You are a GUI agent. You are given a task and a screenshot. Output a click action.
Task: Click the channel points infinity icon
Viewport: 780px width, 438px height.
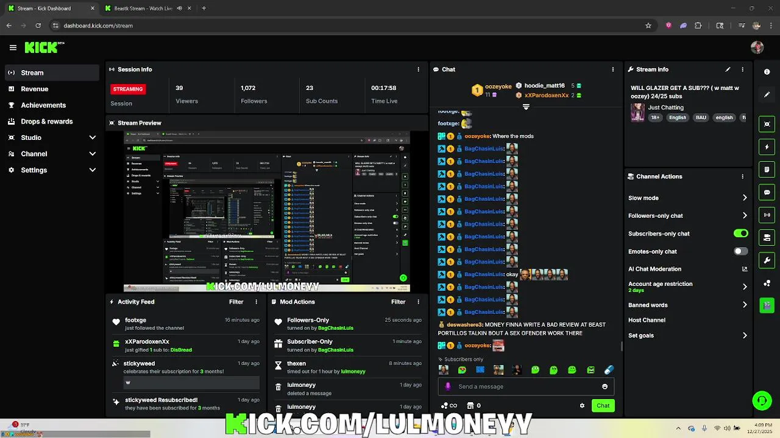coord(450,406)
